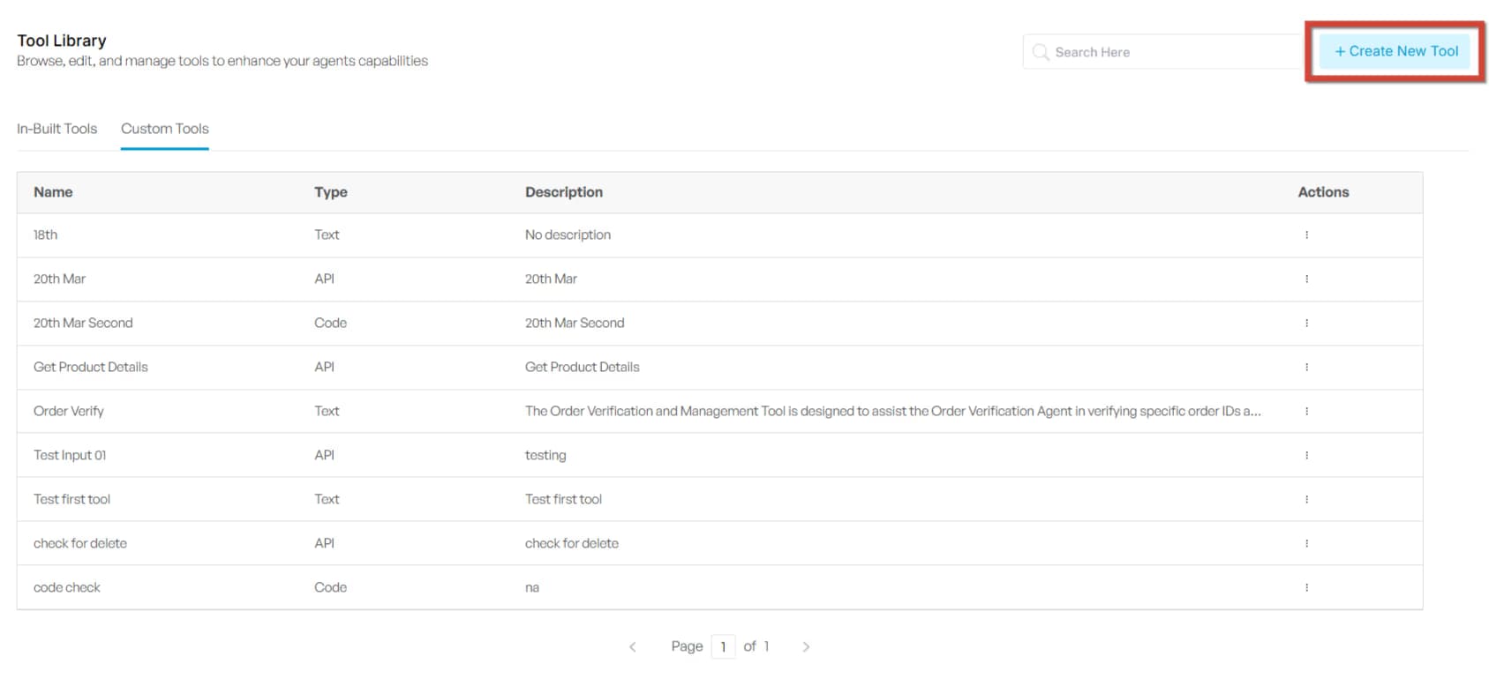Open kebab menu for 20th Mar Second
The image size is (1489, 678).
click(1306, 324)
